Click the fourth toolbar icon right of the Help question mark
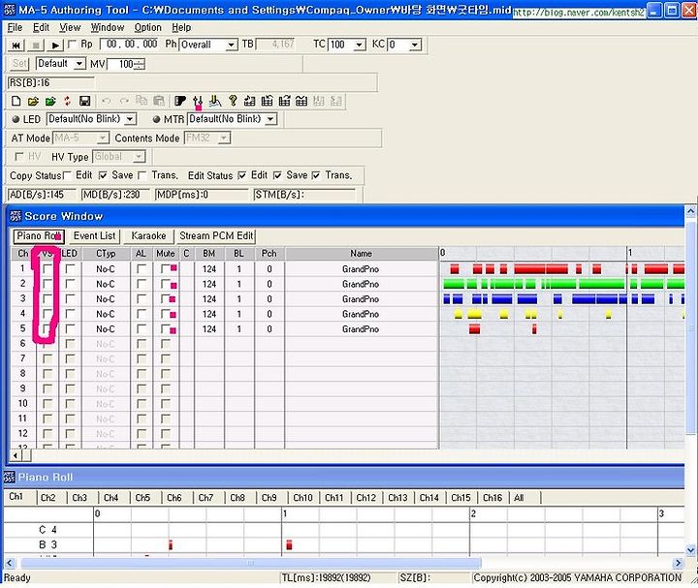 [301, 101]
